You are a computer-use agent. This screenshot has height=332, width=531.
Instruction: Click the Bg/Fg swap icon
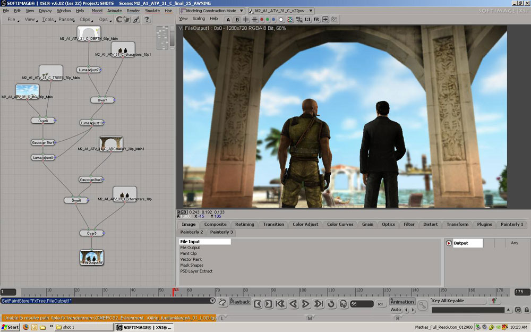click(298, 20)
